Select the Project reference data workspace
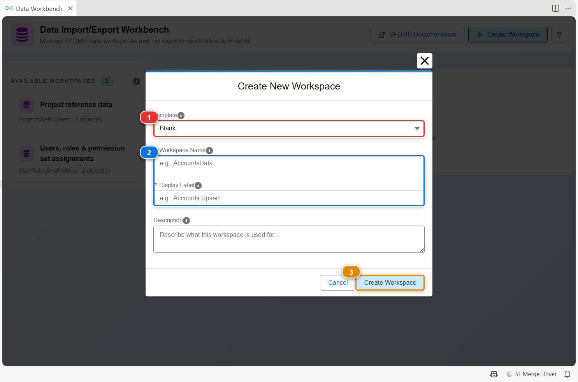The height and width of the screenshot is (382, 578). 76,111
